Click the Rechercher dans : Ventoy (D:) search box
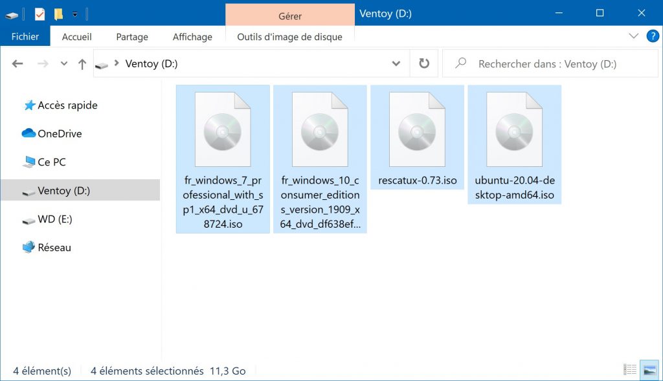Viewport: 663px width, 381px height. point(550,63)
